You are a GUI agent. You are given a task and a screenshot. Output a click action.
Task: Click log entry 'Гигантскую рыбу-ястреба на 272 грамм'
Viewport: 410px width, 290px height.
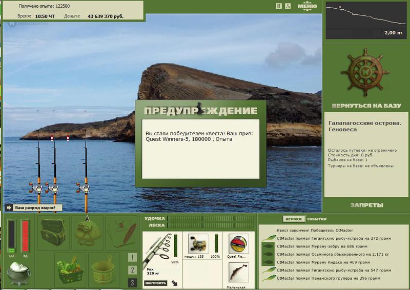tap(334, 238)
